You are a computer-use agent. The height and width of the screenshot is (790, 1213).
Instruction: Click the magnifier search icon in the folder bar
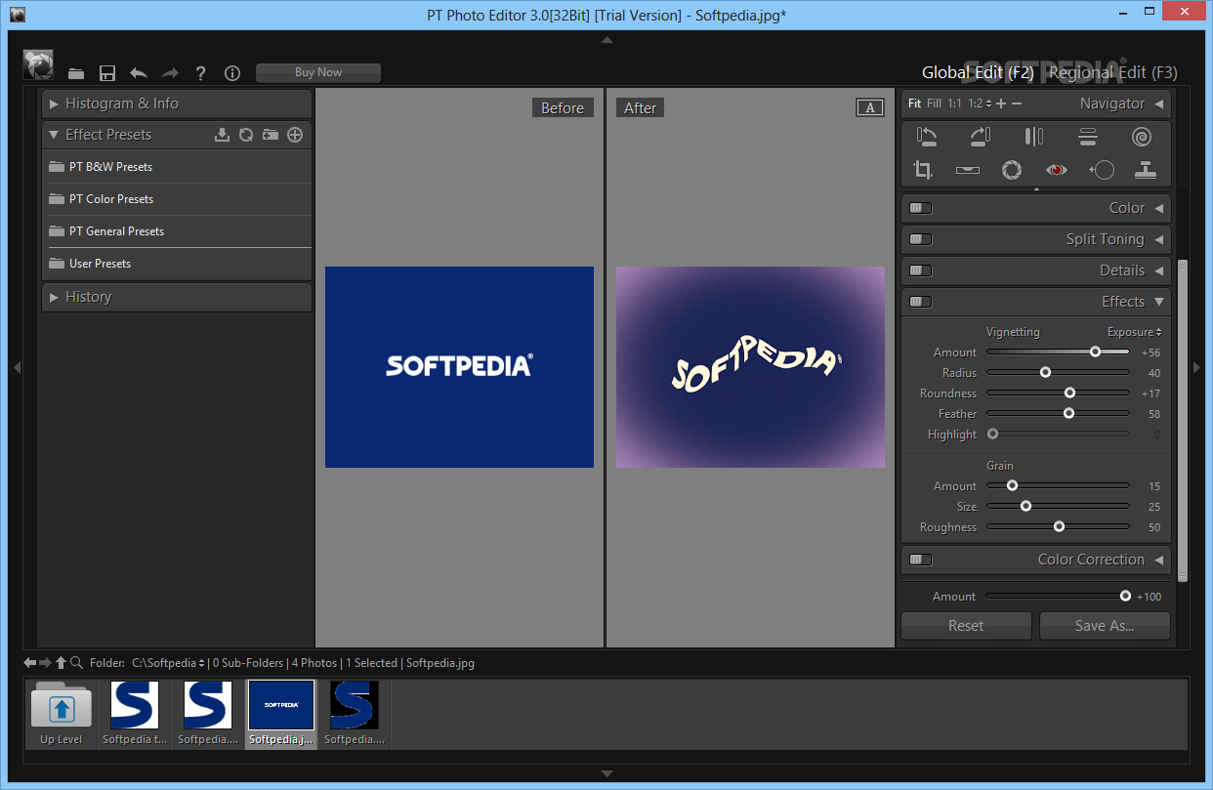[76, 663]
